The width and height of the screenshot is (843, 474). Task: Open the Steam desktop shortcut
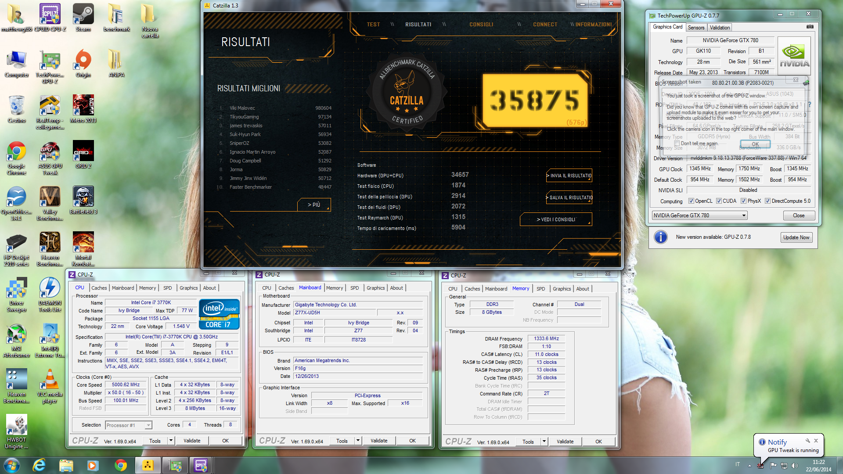click(x=83, y=18)
